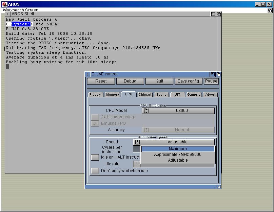274x212 pixels.
Task: Click 'Enabling busy-waiting' line in shell
Action: click(x=61, y=62)
